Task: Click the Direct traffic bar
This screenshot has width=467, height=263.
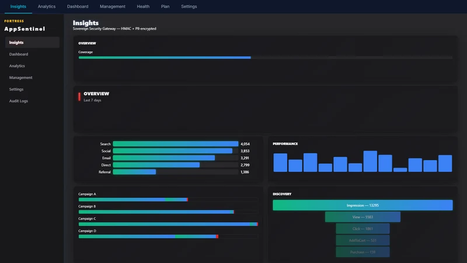Action: [x=176, y=165]
